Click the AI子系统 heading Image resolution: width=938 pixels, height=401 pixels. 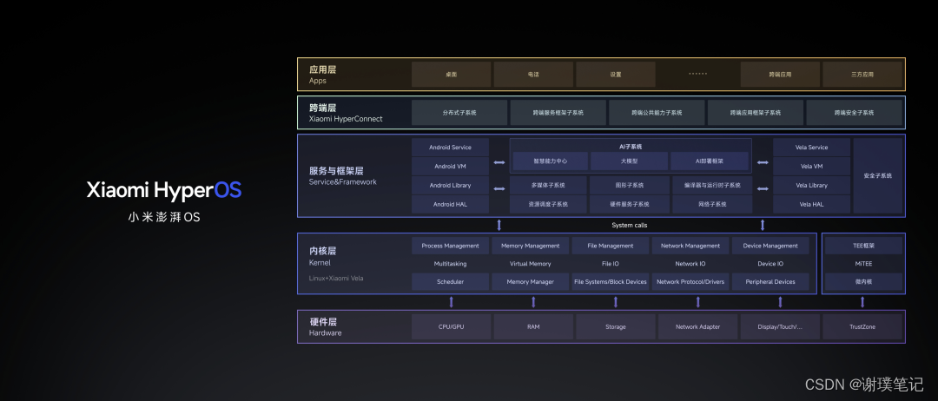click(631, 146)
